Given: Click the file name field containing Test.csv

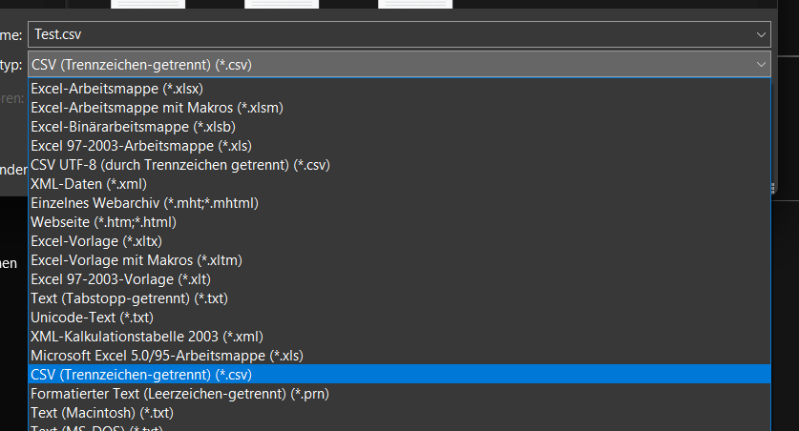Looking at the screenshot, I should (382, 34).
